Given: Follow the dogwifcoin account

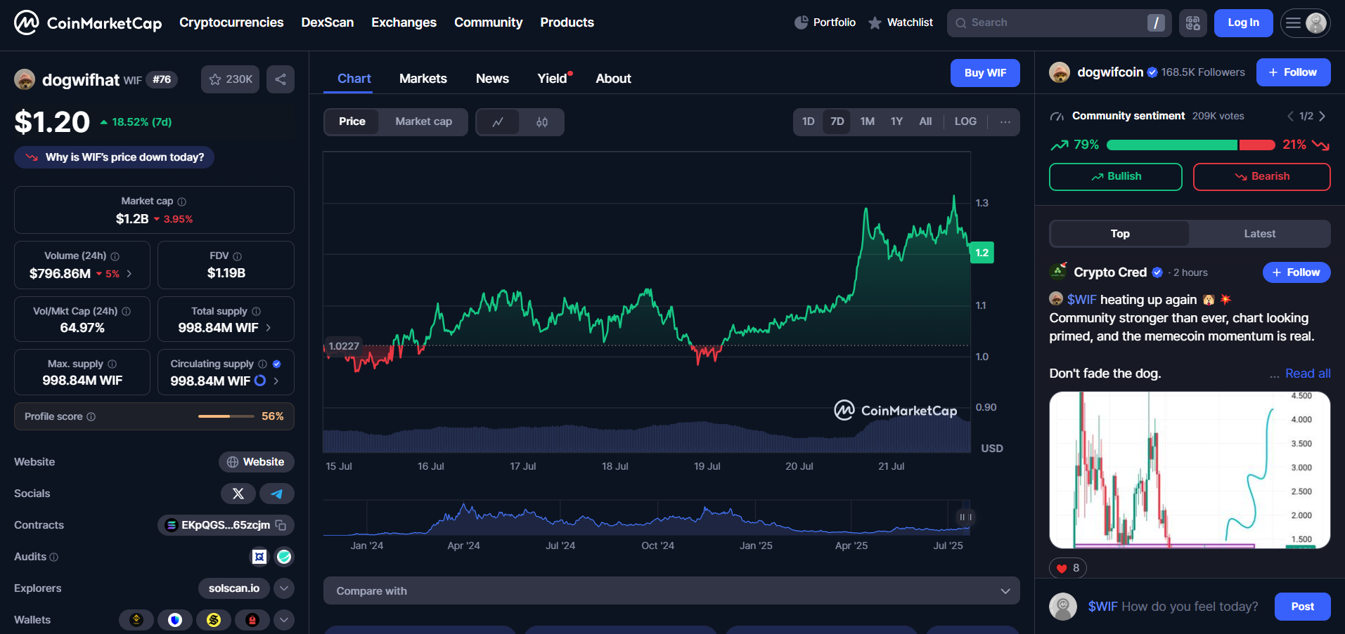Looking at the screenshot, I should coord(1294,72).
